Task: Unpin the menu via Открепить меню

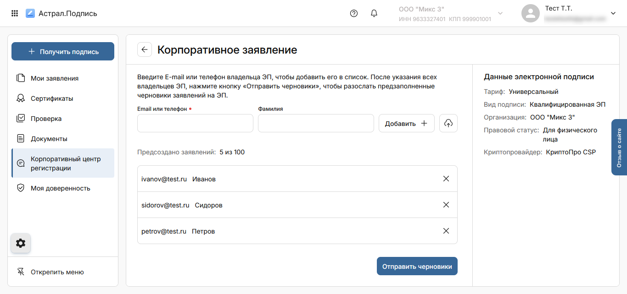Action: click(x=57, y=272)
